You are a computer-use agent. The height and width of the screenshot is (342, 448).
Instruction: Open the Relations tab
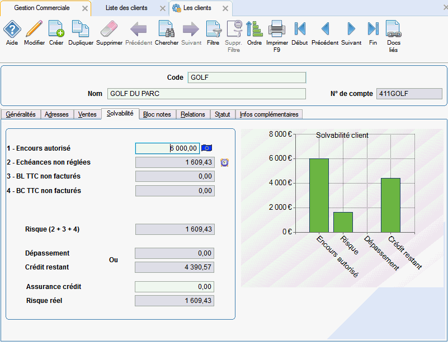point(193,114)
